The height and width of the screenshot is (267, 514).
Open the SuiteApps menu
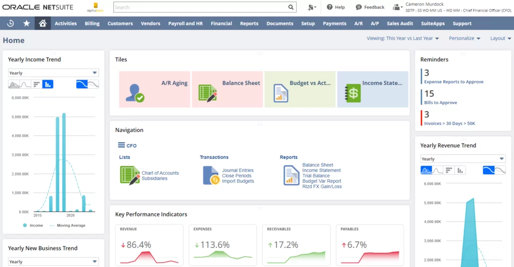coord(433,24)
